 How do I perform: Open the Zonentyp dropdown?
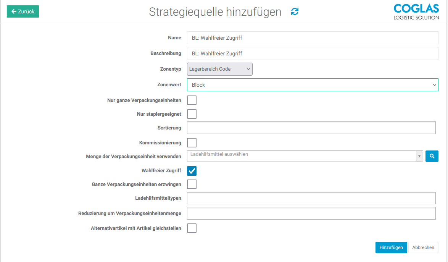tap(219, 69)
